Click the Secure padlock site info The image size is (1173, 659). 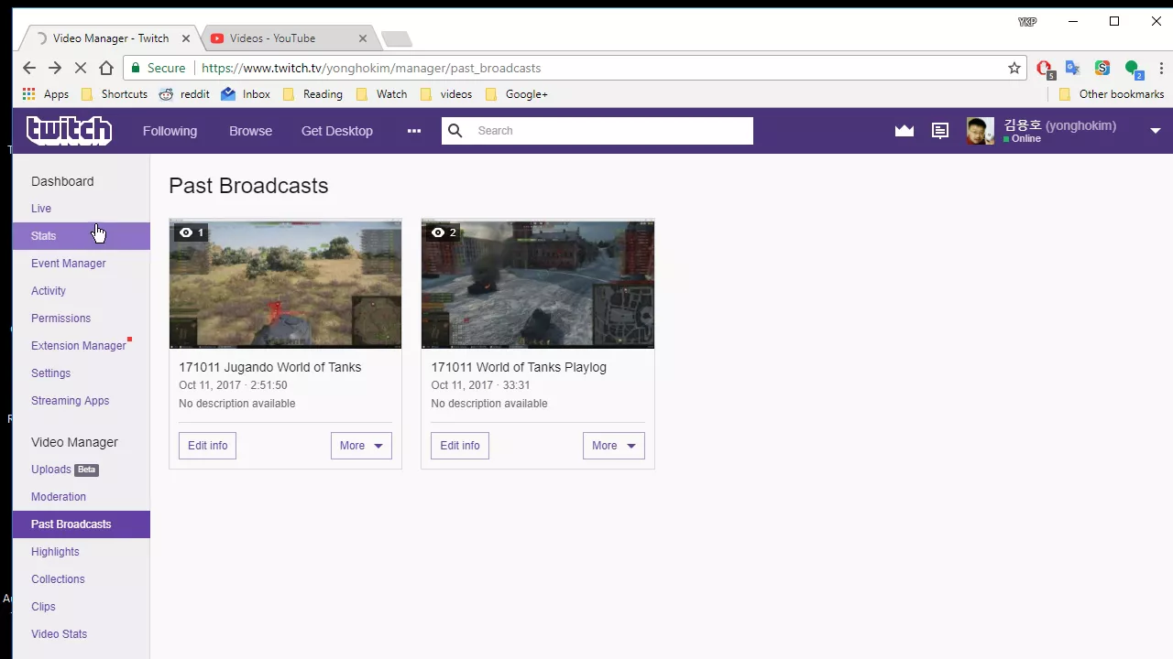coord(159,68)
